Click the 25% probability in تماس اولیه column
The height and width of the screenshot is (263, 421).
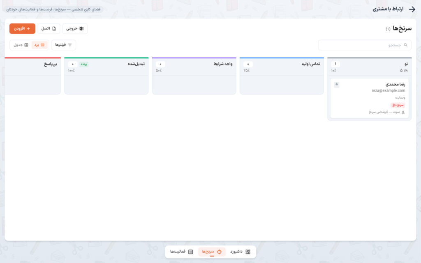click(x=247, y=71)
